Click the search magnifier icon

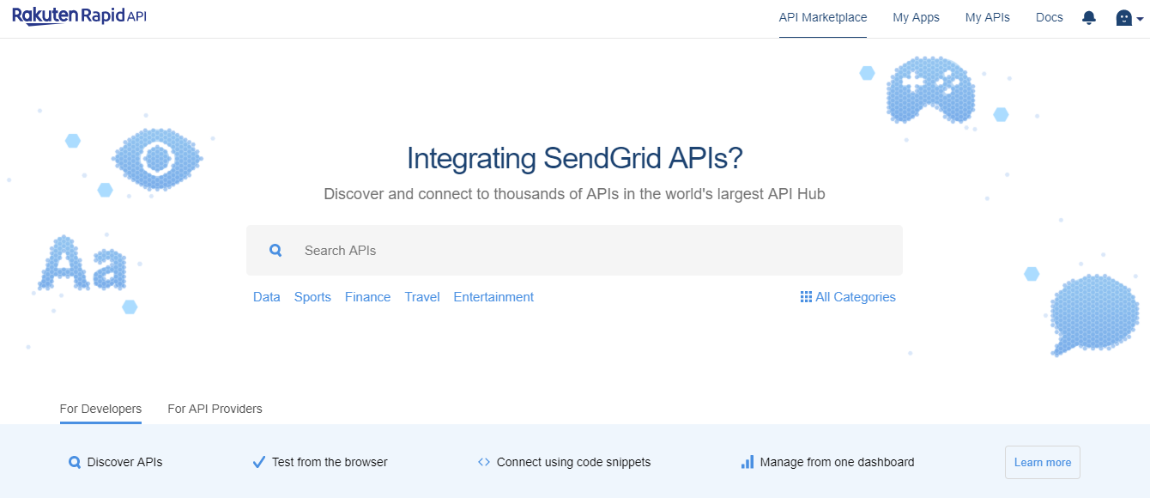click(275, 251)
